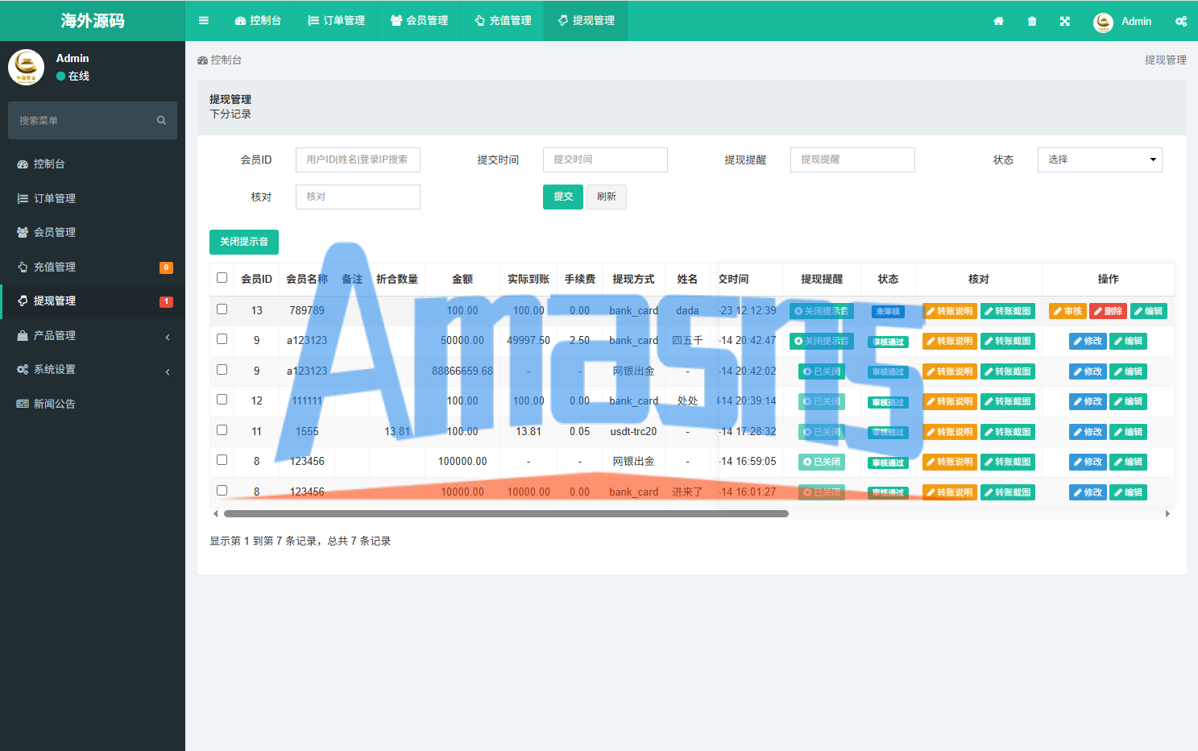This screenshot has height=751, width=1198.
Task: Open settings via the top-right gears icon
Action: (1180, 21)
